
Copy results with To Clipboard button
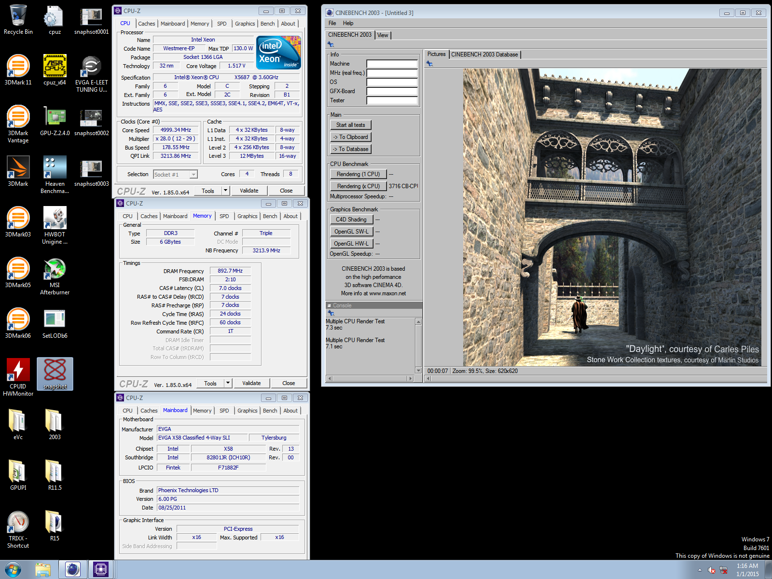(351, 137)
